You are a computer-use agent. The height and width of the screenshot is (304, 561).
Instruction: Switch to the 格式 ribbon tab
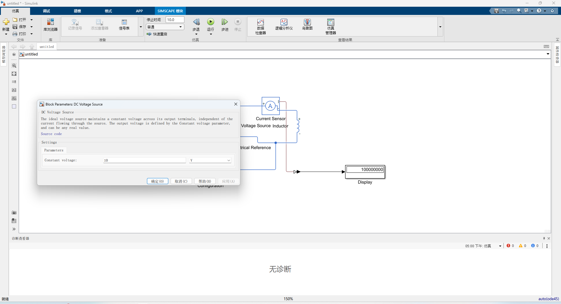pos(108,11)
